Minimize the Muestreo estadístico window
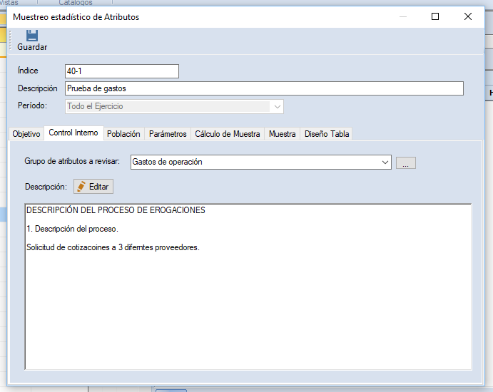The height and width of the screenshot is (392, 493). (x=402, y=16)
